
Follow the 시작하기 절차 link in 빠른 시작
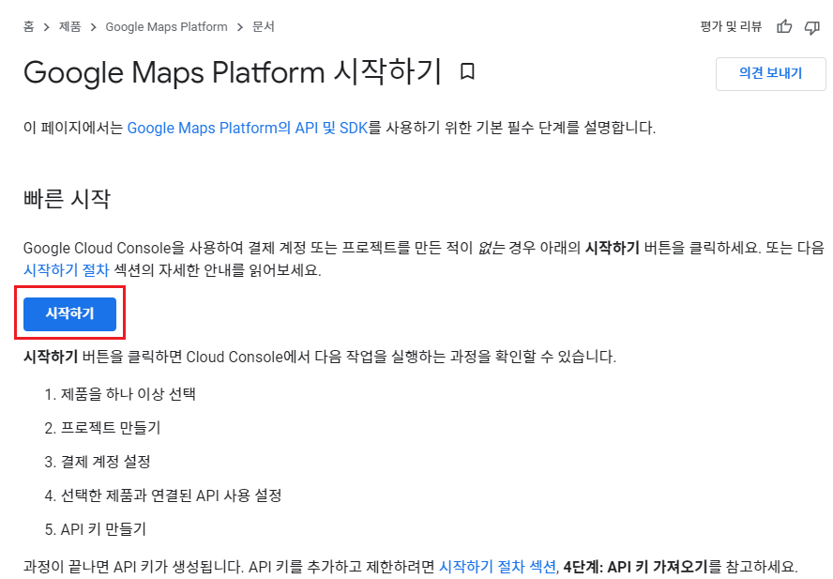[x=67, y=270]
